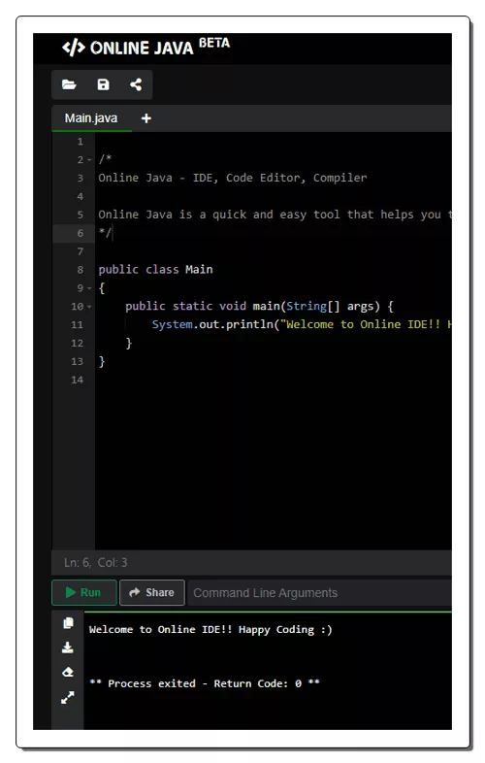Image resolution: width=485 pixels, height=763 pixels.
Task: Collapse the class body fold arrow on line 9
Action: pyautogui.click(x=89, y=288)
